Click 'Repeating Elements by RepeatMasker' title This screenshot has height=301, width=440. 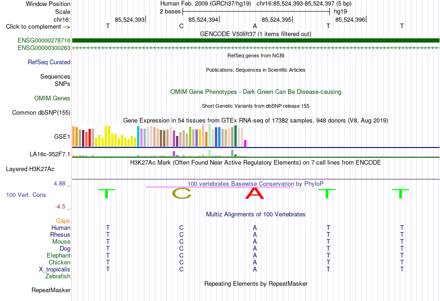(256, 283)
